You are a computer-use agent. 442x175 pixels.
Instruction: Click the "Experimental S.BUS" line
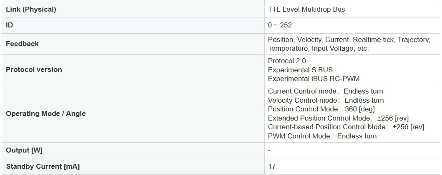tap(300, 70)
